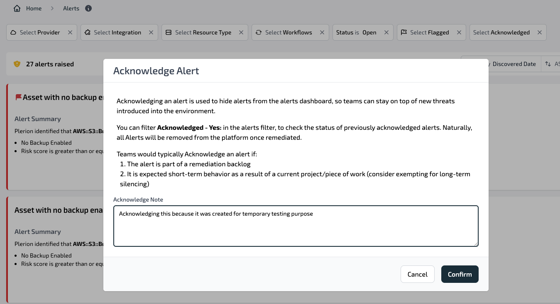
Task: Clear the Select Flagged filter with X
Action: (x=459, y=32)
